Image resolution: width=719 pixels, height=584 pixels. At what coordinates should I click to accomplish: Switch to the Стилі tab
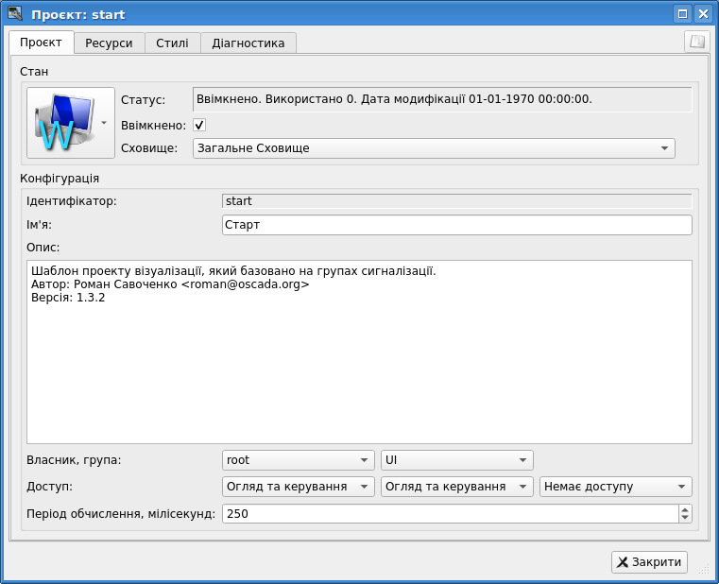point(172,43)
